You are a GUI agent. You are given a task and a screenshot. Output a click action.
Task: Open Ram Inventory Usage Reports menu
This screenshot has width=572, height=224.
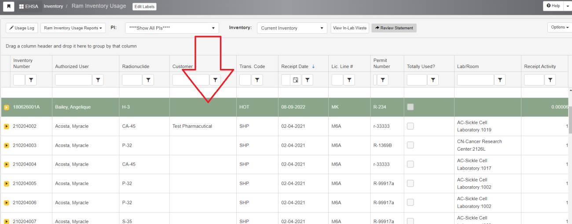click(73, 28)
